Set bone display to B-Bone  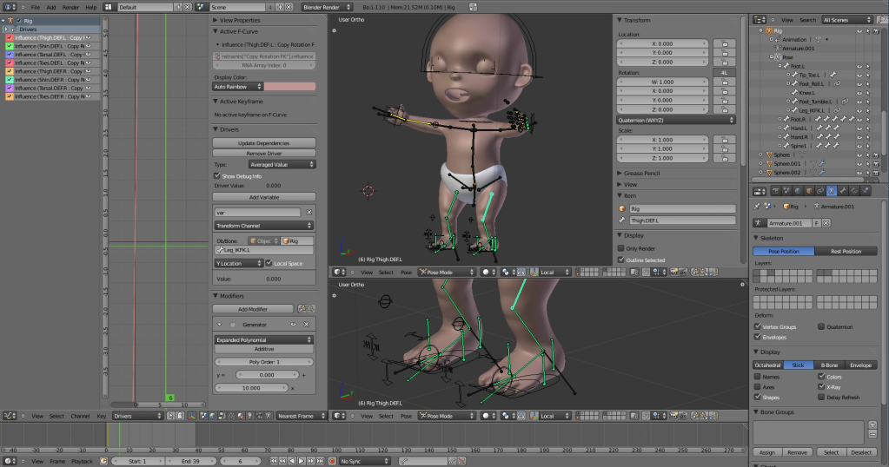[x=829, y=365]
